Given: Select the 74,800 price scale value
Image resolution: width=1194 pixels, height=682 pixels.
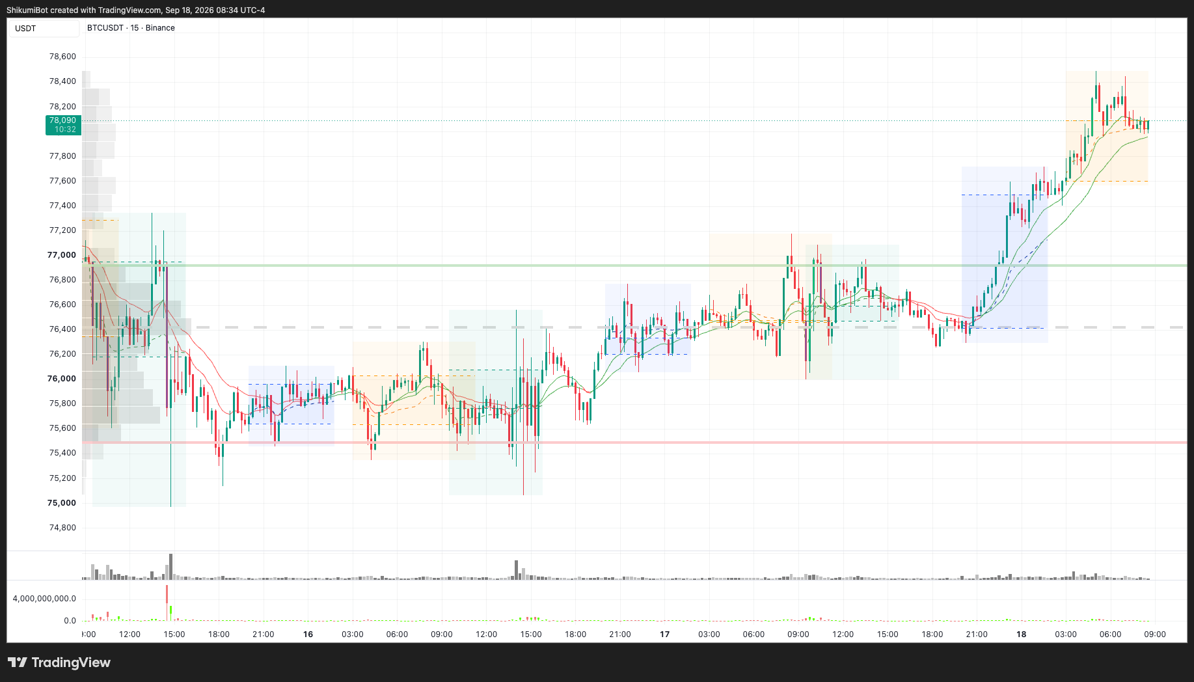Looking at the screenshot, I should (x=62, y=528).
